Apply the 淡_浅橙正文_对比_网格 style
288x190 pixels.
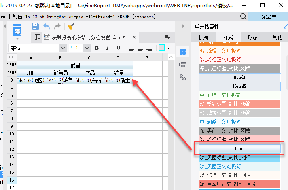coord(239,175)
